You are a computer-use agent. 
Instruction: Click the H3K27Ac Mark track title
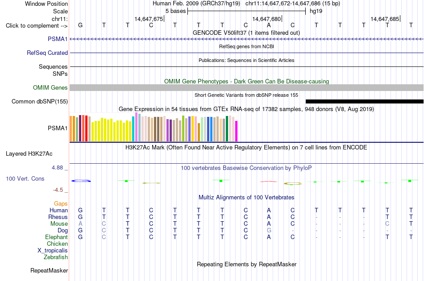pyautogui.click(x=246, y=148)
